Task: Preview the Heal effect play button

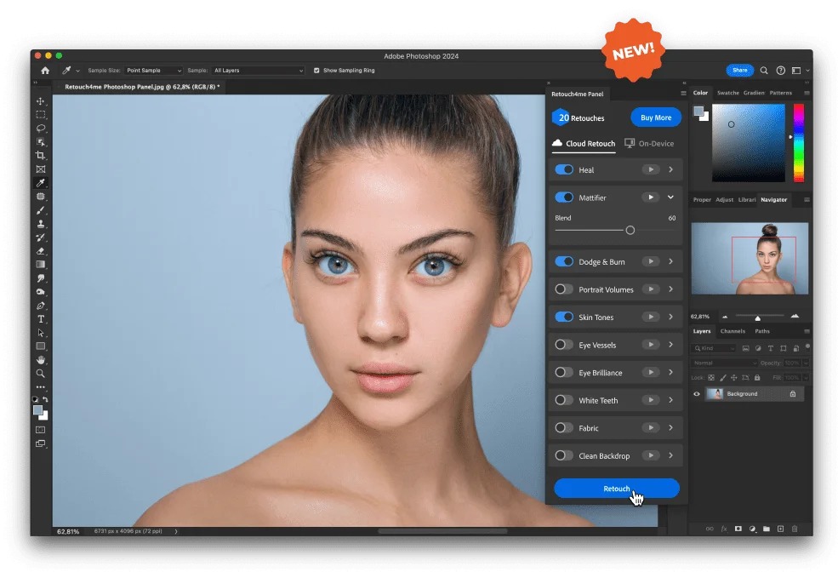Action: point(651,169)
